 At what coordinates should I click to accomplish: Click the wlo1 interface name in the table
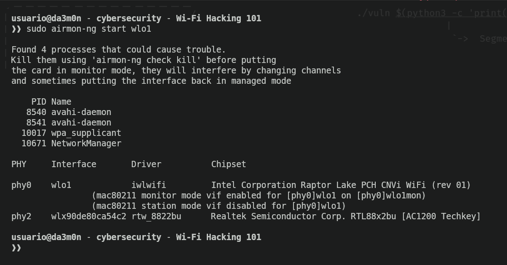[61, 185]
